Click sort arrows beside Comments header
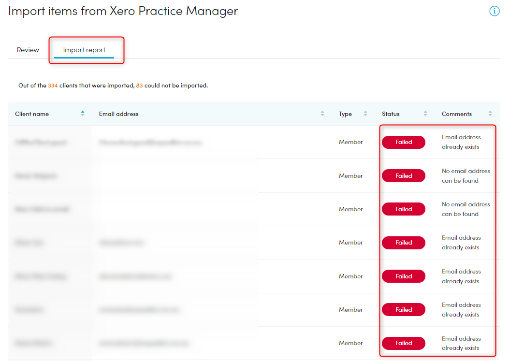This screenshot has height=361, width=510. 490,114
